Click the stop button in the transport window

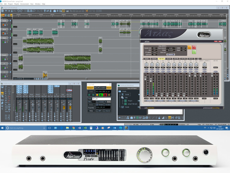click(97, 95)
